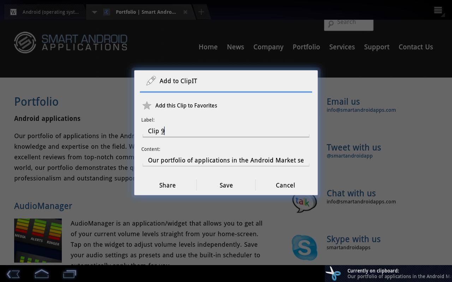
Task: Toggle the Add to Favorites star
Action: pyautogui.click(x=147, y=105)
